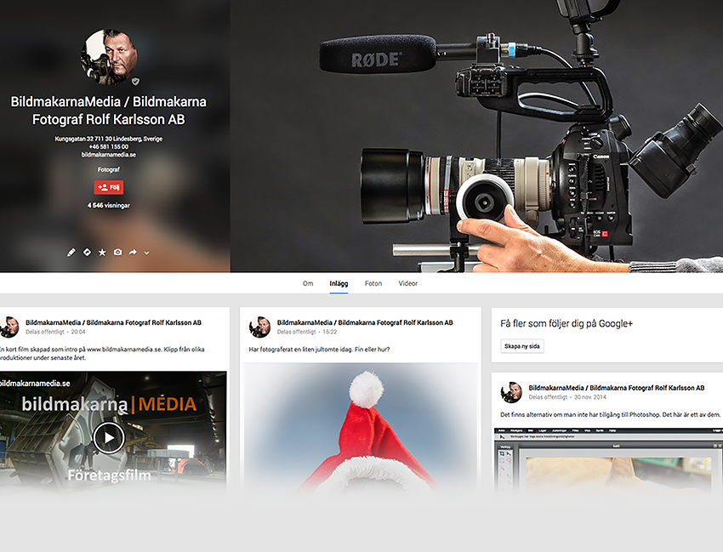
Task: Click phone number +46 581 155 00
Action: pos(109,146)
